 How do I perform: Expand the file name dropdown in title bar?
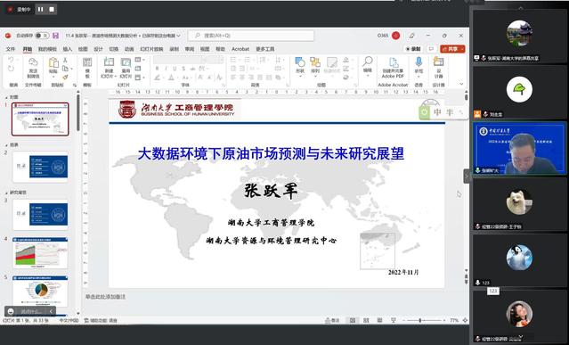pyautogui.click(x=178, y=36)
